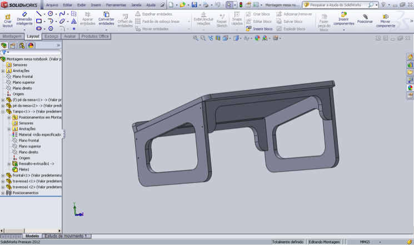Select the Mover componente tool
The width and height of the screenshot is (414, 245).
point(385,19)
